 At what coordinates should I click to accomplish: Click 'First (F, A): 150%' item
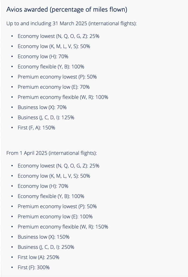click(x=36, y=128)
